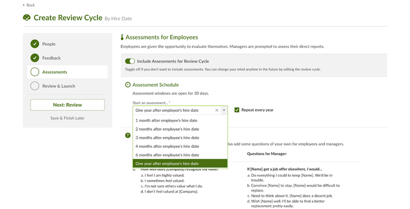Viewport: 410px width, 209px height.
Task: Click the palette icon beside Create Review Cycle
Action: click(27, 18)
